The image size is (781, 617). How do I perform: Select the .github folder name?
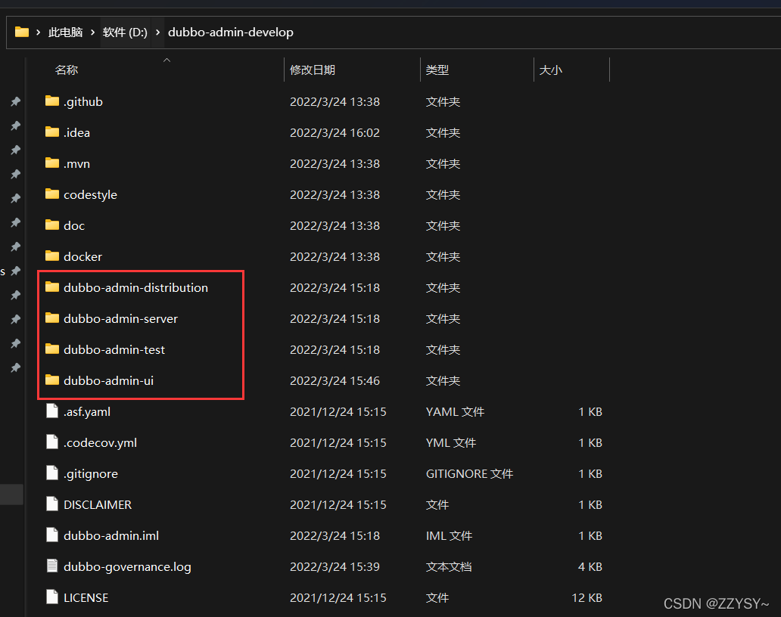83,101
